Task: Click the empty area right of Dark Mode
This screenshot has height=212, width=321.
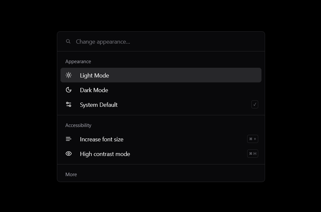Action: click(184, 90)
